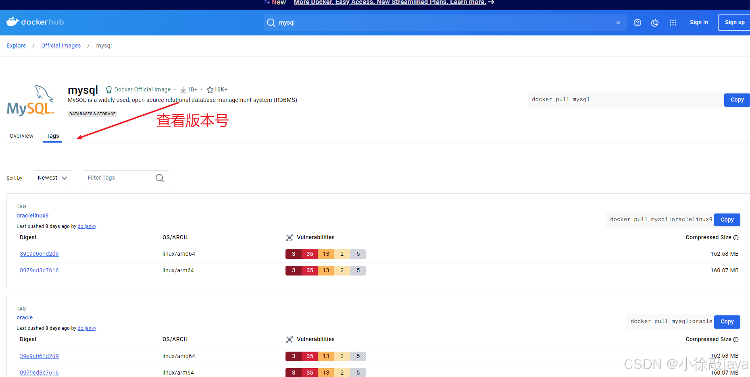Select linux/amd64 text in oraclelinux9 row

(x=179, y=254)
